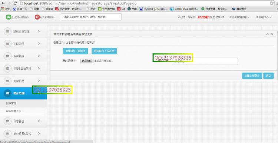The height and width of the screenshot is (143, 278).
Task: Open the 文享 bookmark
Action: (x=132, y=9)
